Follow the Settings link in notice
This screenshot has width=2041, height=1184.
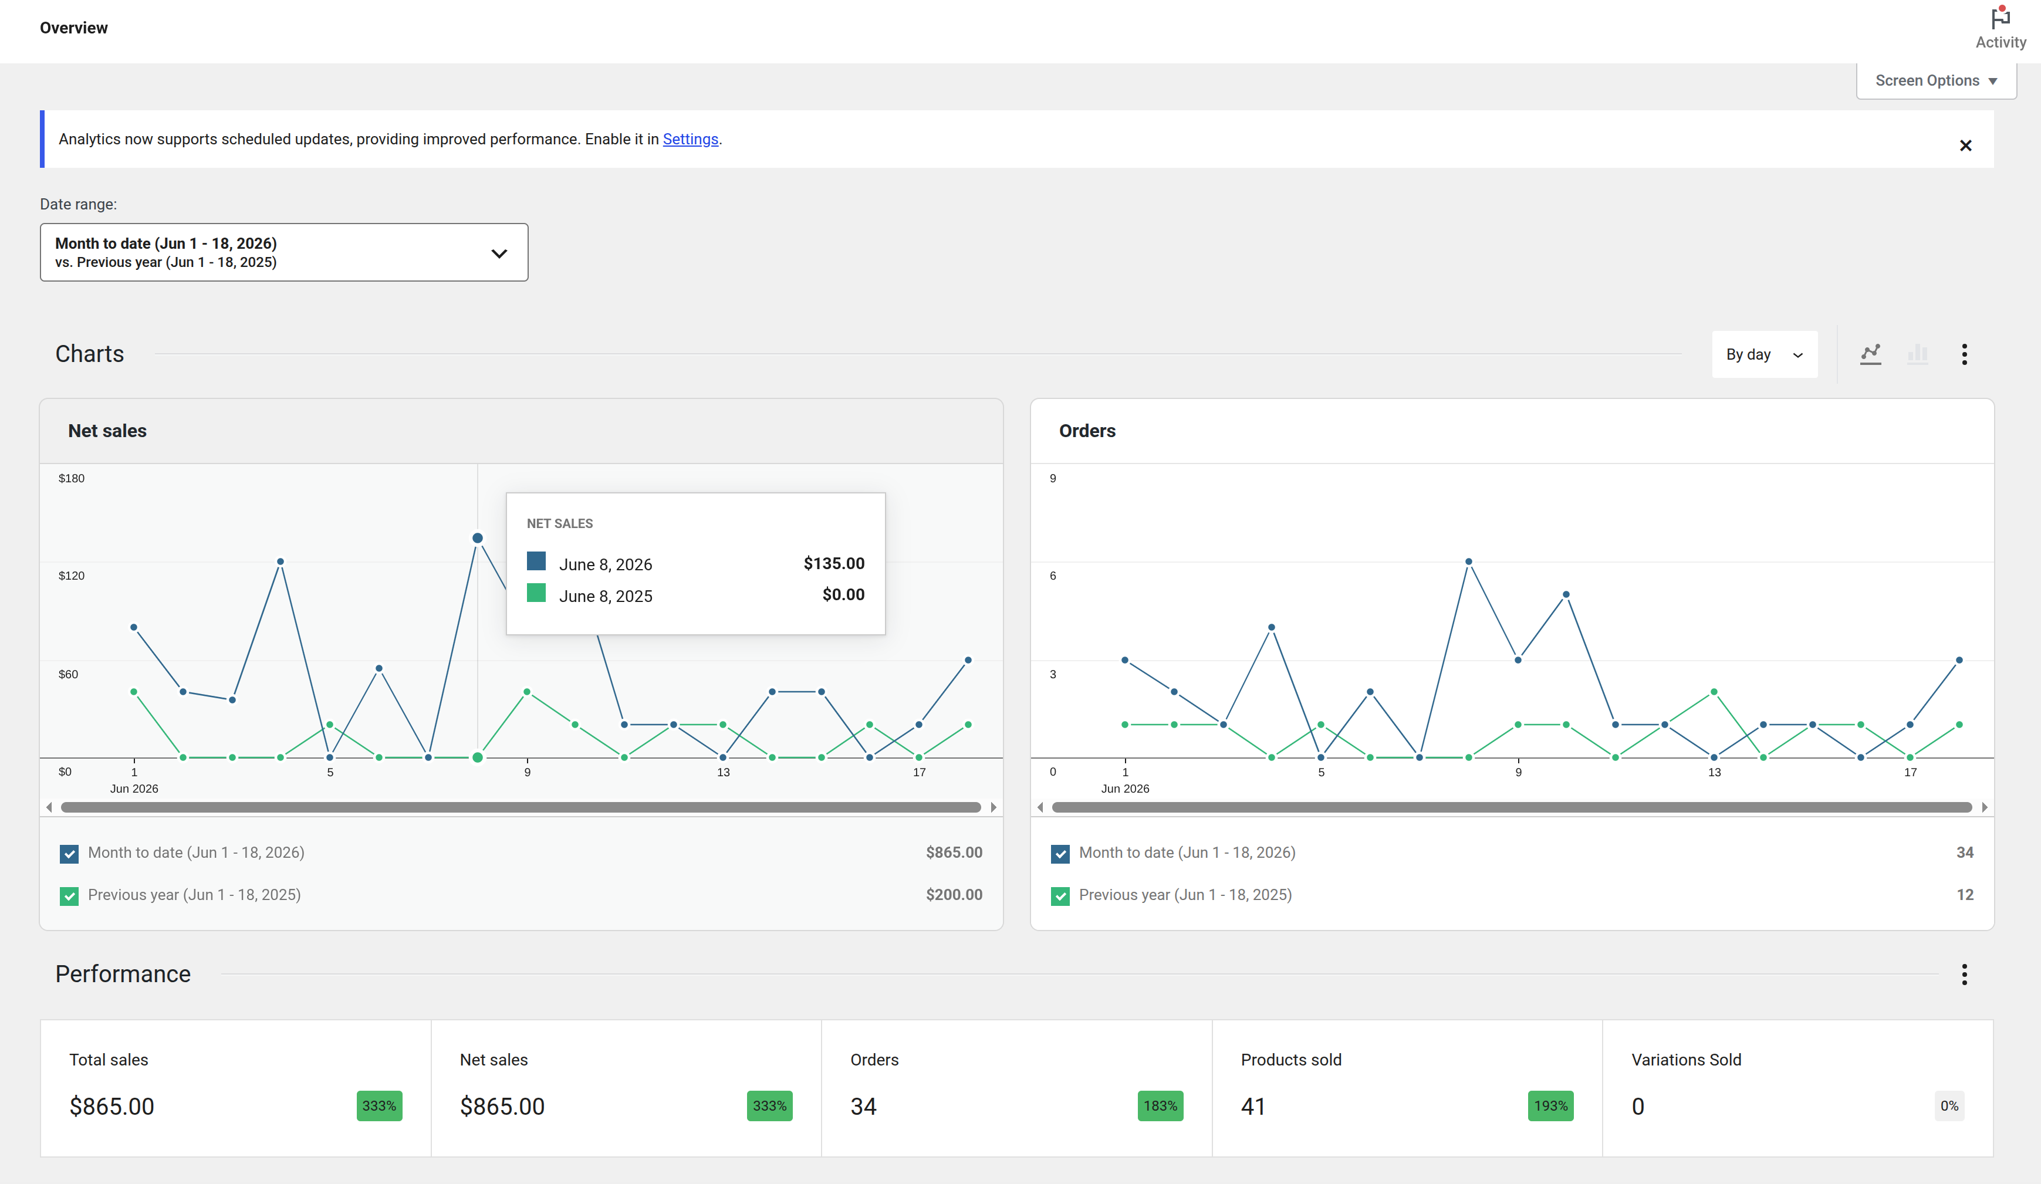pyautogui.click(x=690, y=139)
